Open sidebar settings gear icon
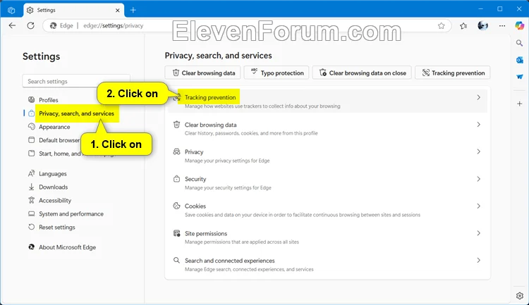Screen dimensions: 529x305 click(x=520, y=296)
